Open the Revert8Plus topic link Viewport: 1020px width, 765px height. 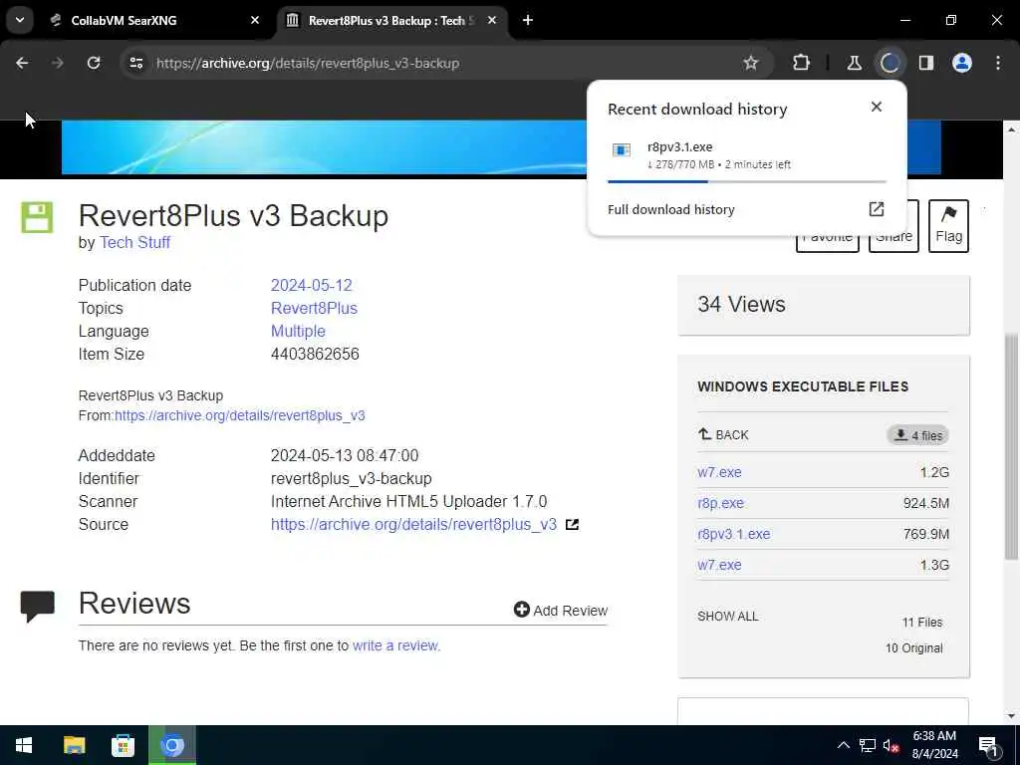[314, 309]
